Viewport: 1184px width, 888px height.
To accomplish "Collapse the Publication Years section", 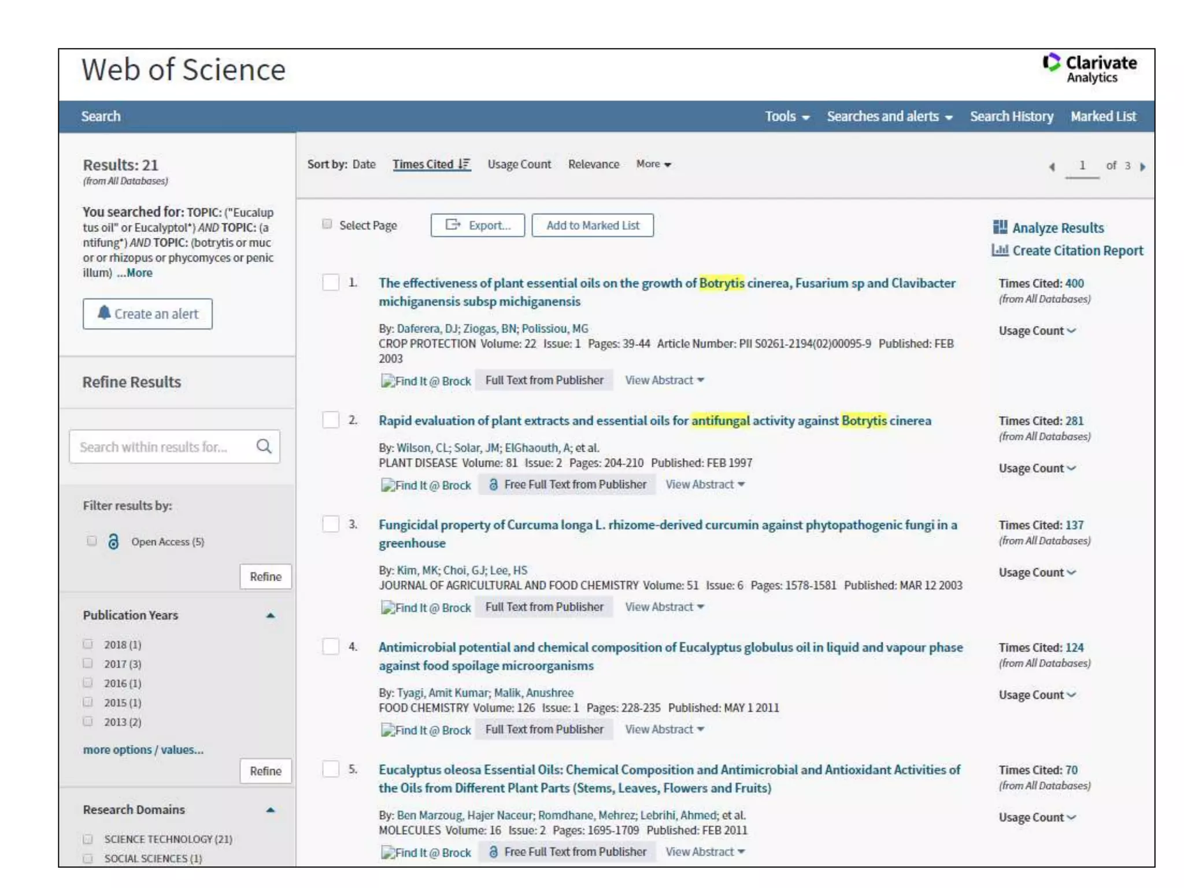I will [x=270, y=616].
